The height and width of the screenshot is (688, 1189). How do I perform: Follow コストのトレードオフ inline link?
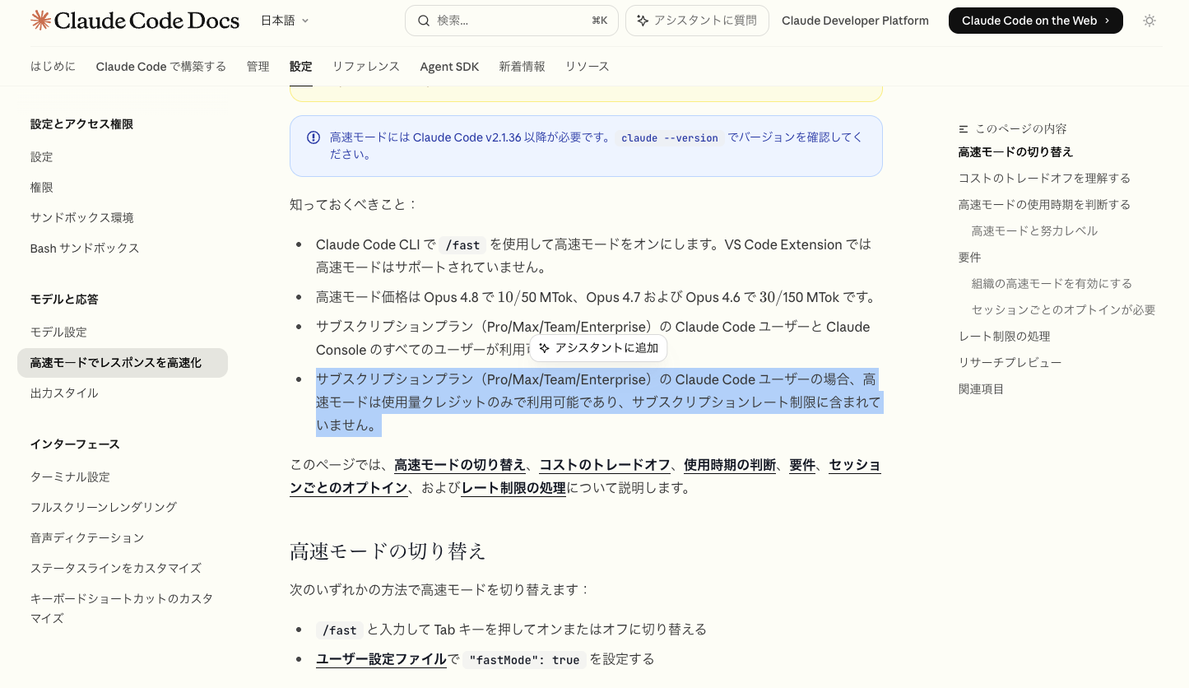click(605, 464)
